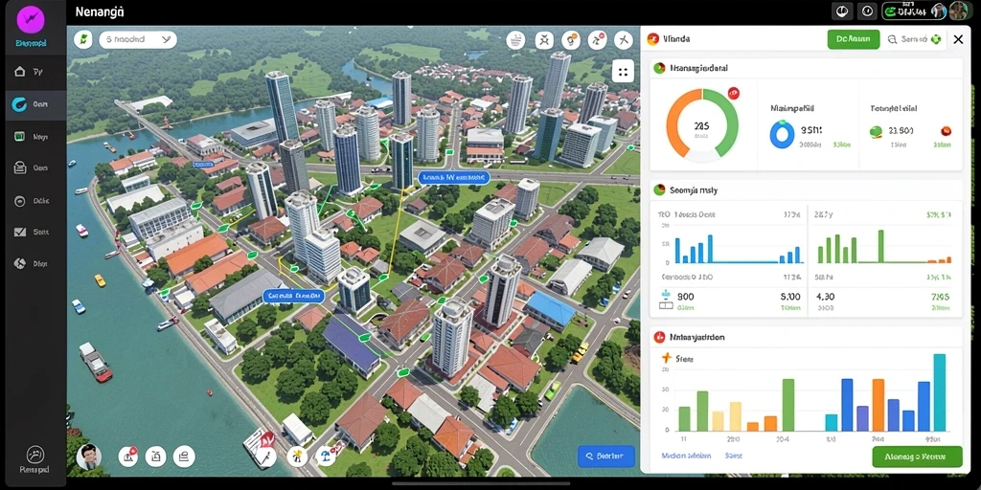Click the layers round icon at map bottom
This screenshot has height=490, width=981.
[183, 457]
